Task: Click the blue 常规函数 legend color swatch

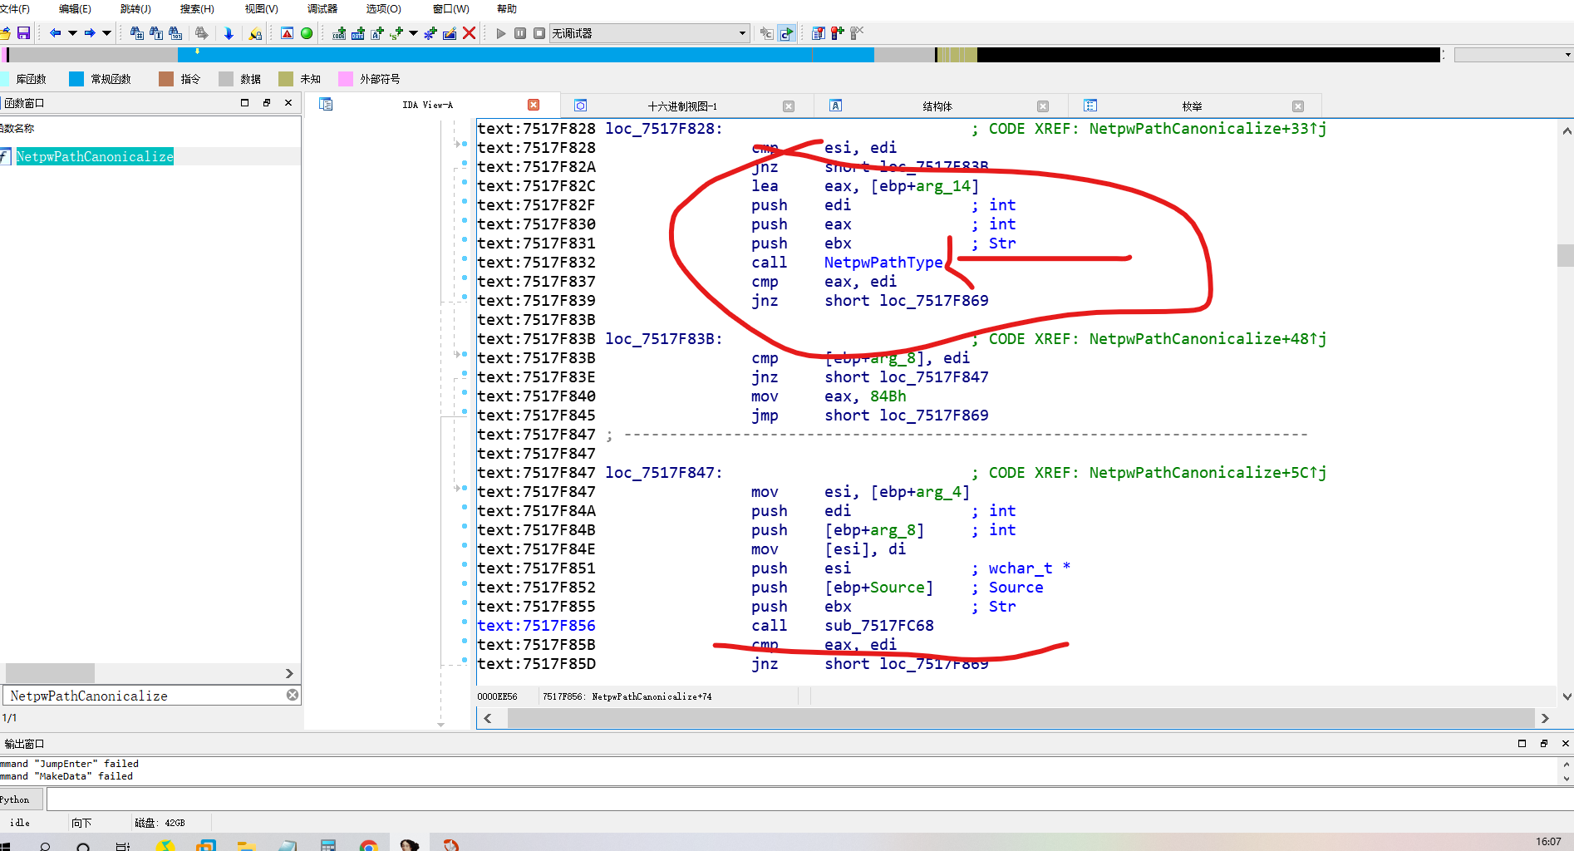Action: 76,79
